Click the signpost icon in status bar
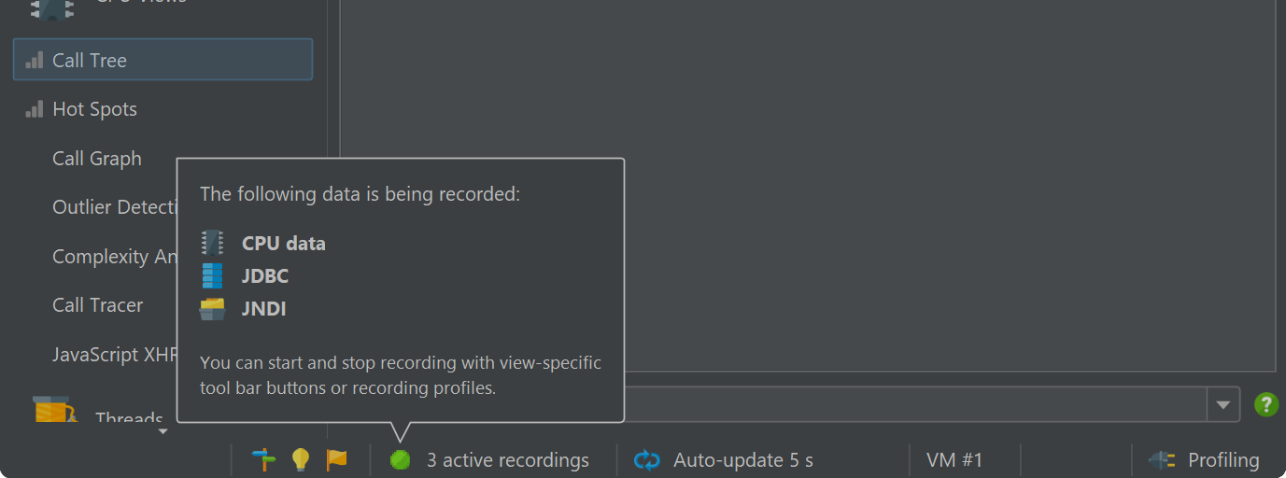This screenshot has height=478, width=1286. (264, 459)
